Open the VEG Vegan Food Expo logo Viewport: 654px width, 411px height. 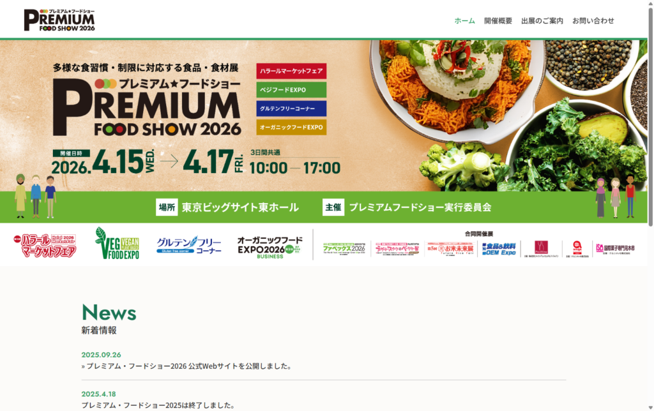[117, 243]
